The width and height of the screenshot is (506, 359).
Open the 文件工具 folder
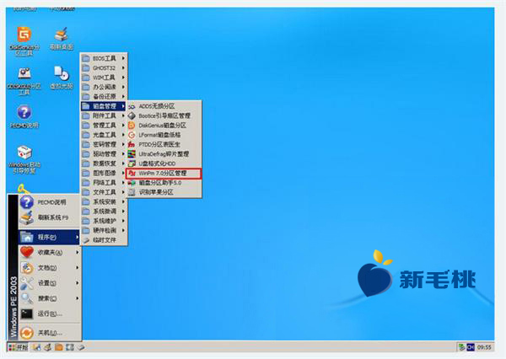coord(104,192)
